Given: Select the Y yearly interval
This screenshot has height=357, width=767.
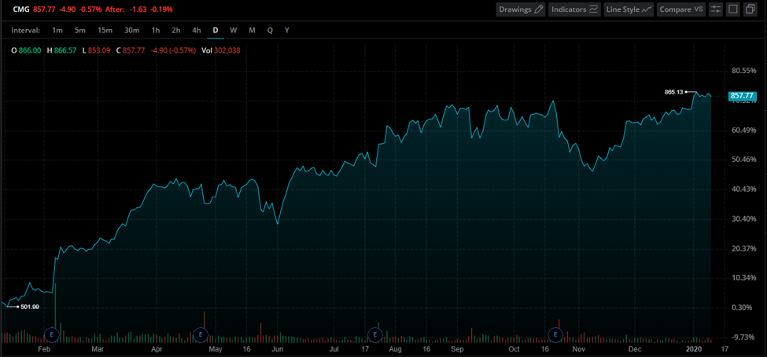Looking at the screenshot, I should (286, 31).
